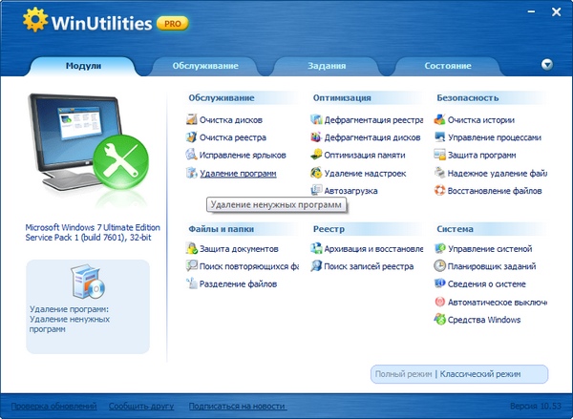Image resolution: width=573 pixels, height=419 pixels.
Task: Click the Средства Windows icon
Action: (x=439, y=320)
